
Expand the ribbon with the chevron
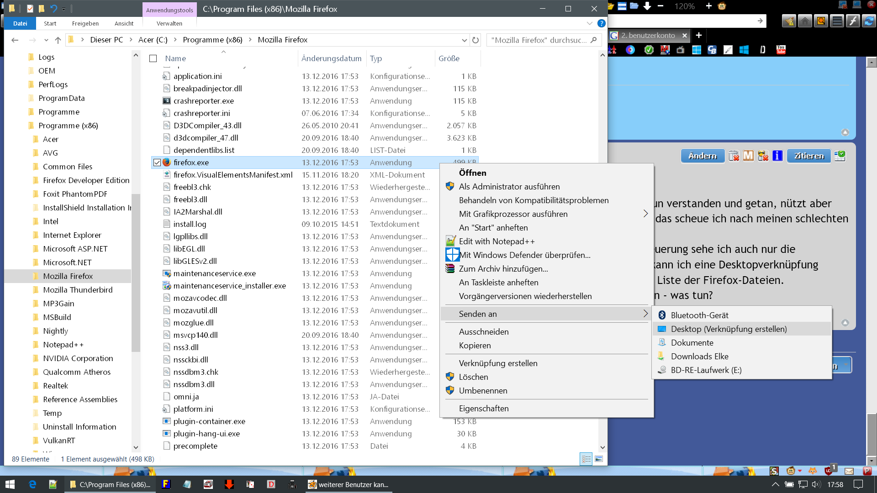[590, 23]
